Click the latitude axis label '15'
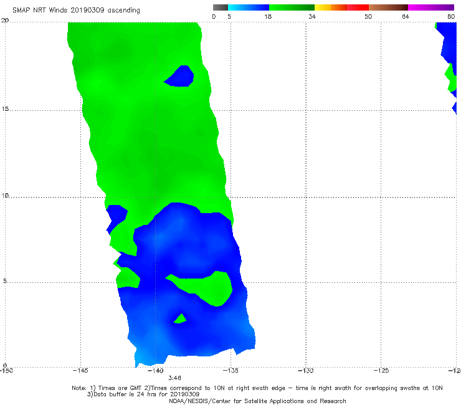Viewport: 461px width, 405px height. click(x=5, y=109)
